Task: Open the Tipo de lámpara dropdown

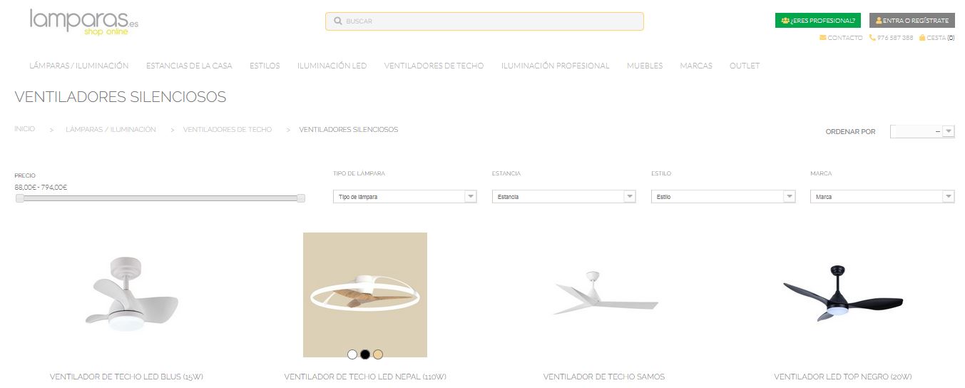Action: [x=405, y=197]
